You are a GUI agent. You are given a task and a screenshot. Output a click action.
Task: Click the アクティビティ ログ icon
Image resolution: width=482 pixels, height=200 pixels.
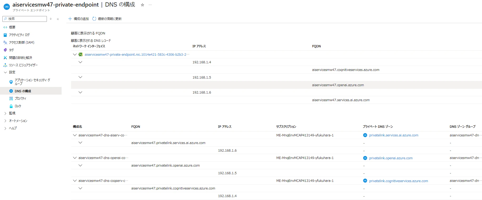[5, 35]
